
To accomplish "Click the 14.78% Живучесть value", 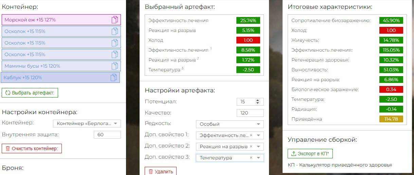I will (x=391, y=40).
